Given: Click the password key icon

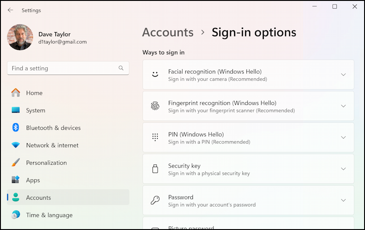Looking at the screenshot, I should point(155,200).
